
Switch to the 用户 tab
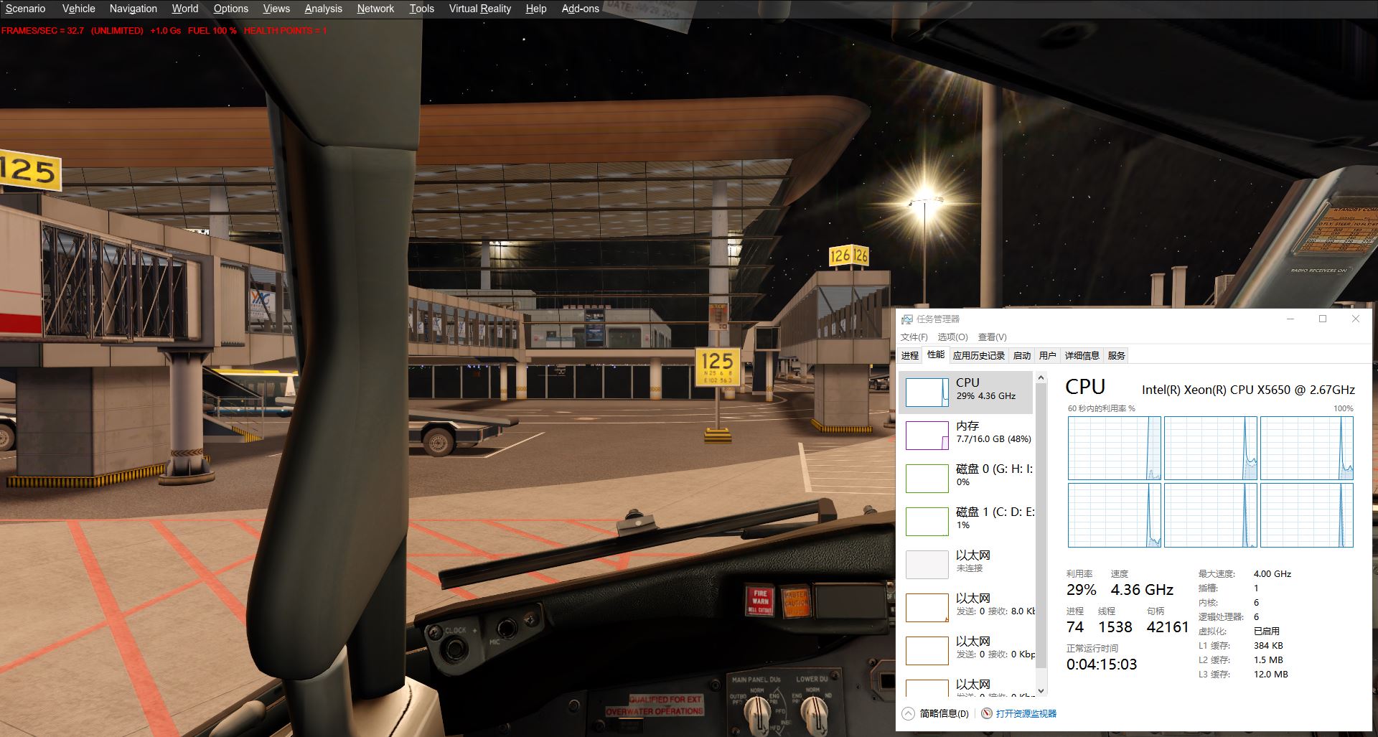coord(1047,355)
